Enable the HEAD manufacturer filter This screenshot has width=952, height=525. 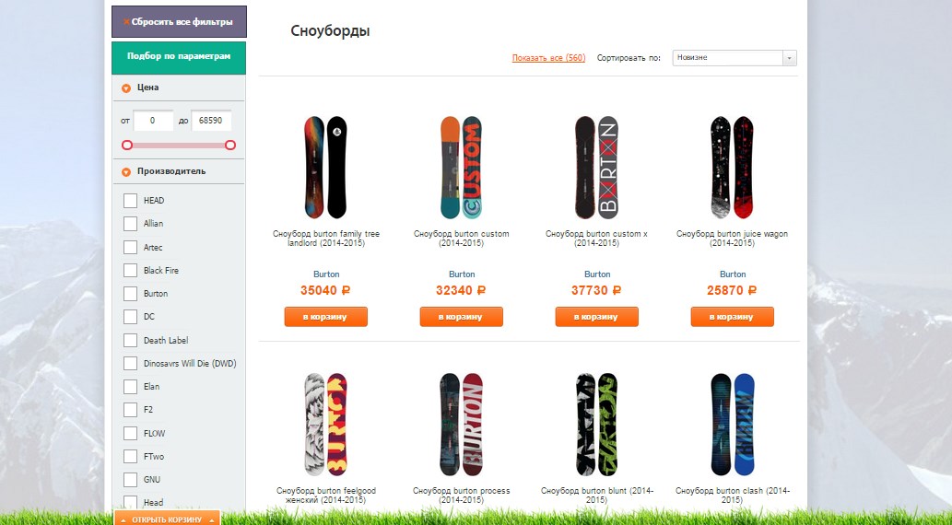pyautogui.click(x=130, y=200)
